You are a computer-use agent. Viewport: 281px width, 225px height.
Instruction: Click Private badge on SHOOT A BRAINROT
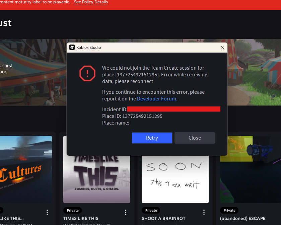tap(151, 210)
